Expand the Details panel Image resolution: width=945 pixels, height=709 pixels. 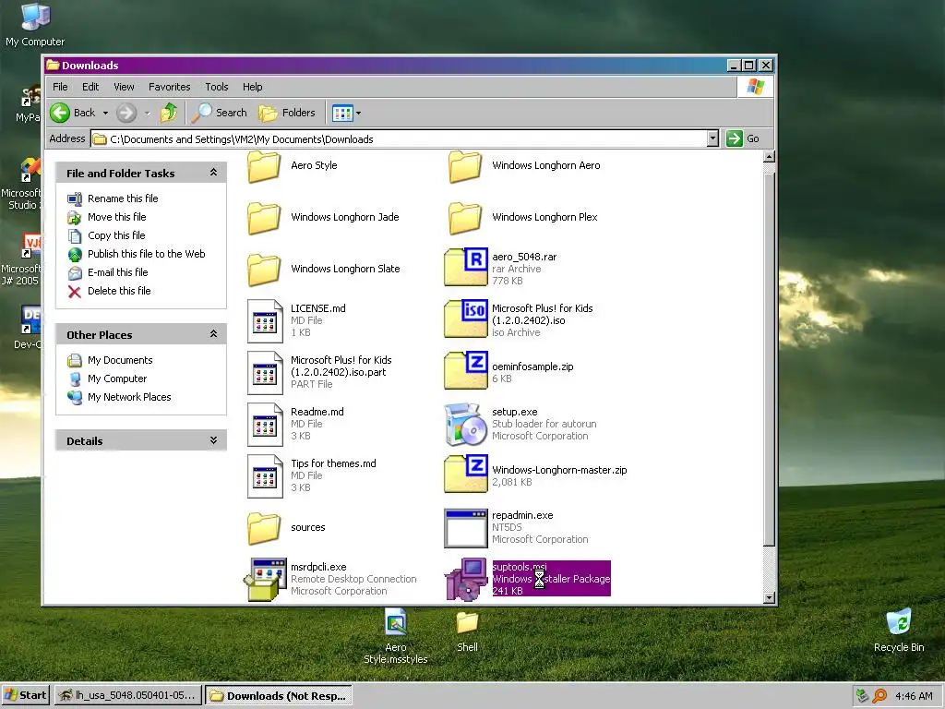pyautogui.click(x=213, y=440)
